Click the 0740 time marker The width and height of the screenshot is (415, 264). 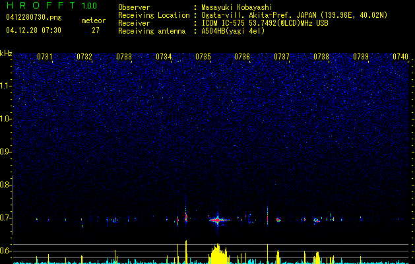(x=400, y=56)
